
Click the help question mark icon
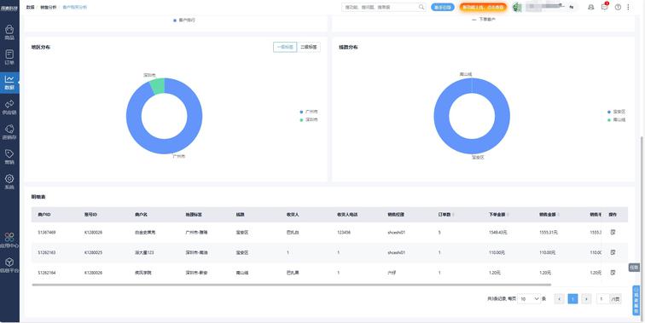pos(618,7)
